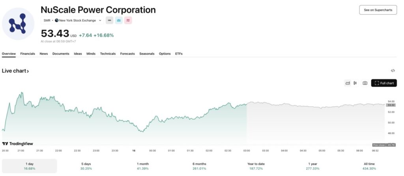Click the blue crown badge icon

tap(119, 20)
